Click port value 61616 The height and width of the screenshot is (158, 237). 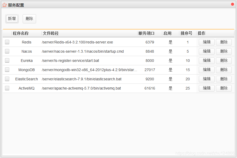[x=150, y=88]
